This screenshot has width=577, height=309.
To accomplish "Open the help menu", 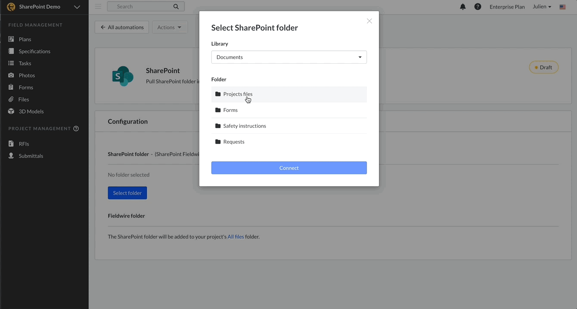I will pos(478,6).
